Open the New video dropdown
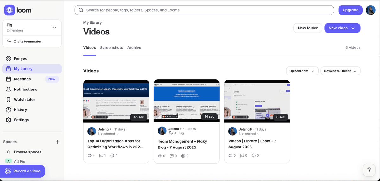 342,28
